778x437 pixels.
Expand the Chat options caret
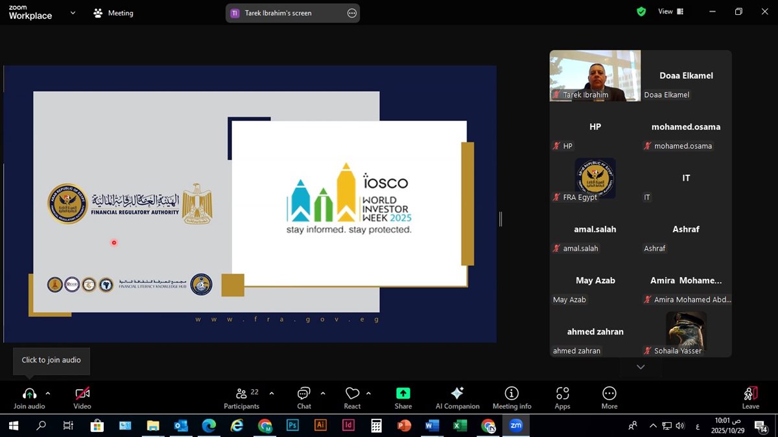coord(323,393)
